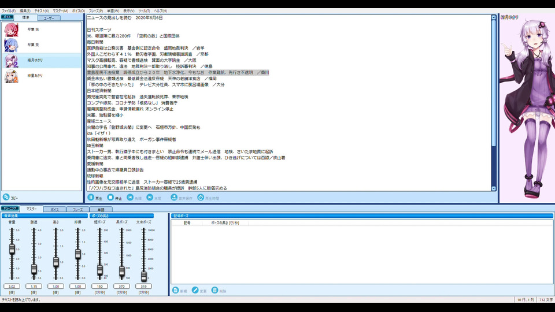Open the フレーズ(P) menu
555x312 pixels.
(x=95, y=11)
